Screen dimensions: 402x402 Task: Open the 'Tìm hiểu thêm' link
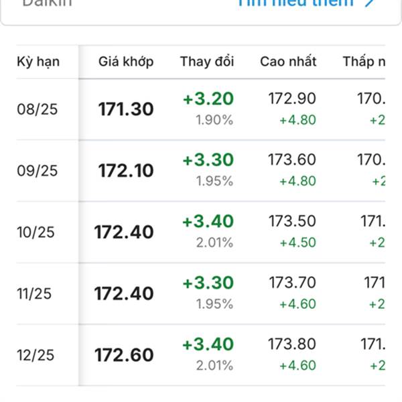[x=295, y=3]
